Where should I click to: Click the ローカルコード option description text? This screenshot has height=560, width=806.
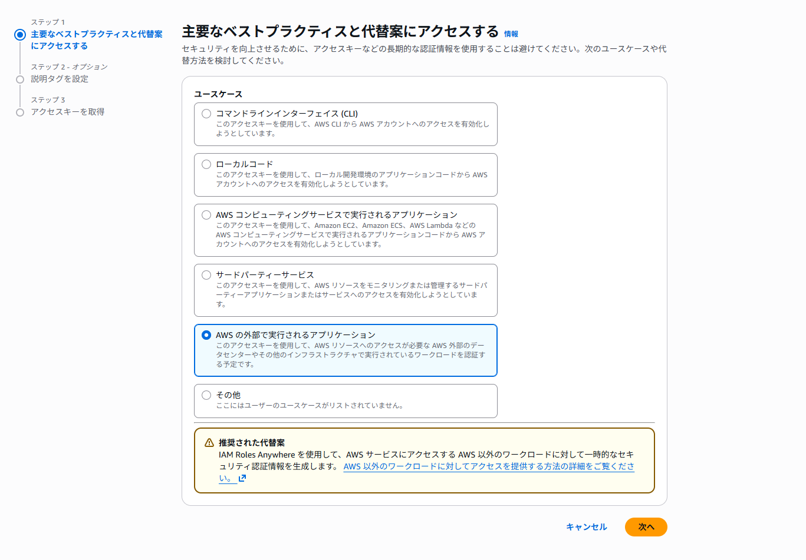point(351,179)
